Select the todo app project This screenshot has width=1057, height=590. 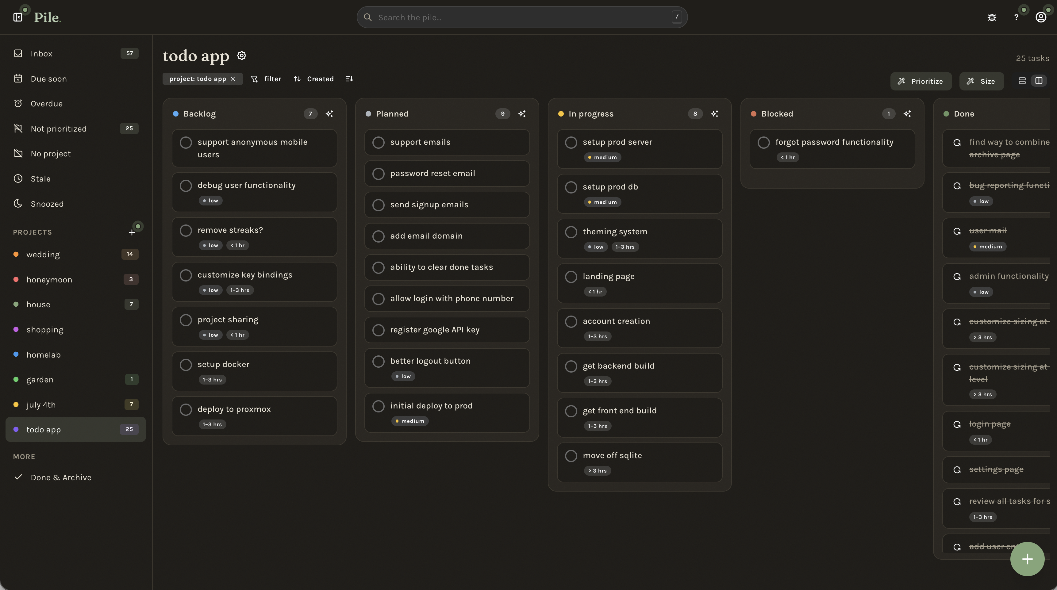click(x=76, y=430)
